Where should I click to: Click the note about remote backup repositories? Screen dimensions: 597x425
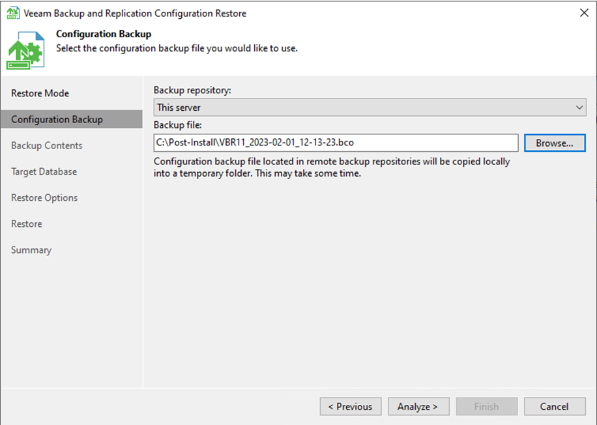pos(332,167)
